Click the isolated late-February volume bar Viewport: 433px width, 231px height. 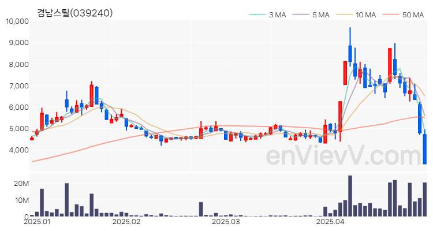pos(201,209)
